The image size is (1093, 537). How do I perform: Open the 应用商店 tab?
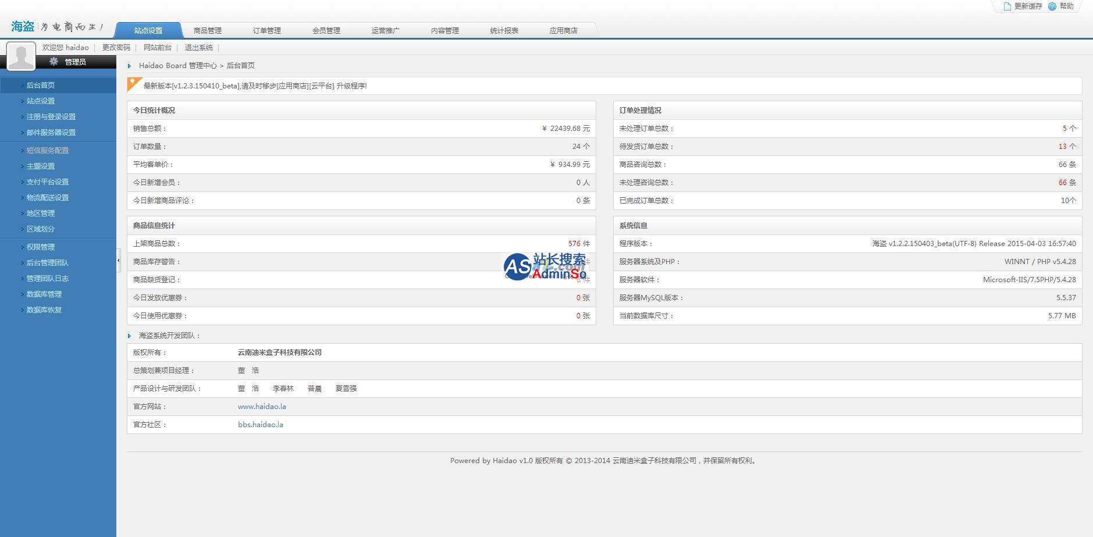point(564,31)
